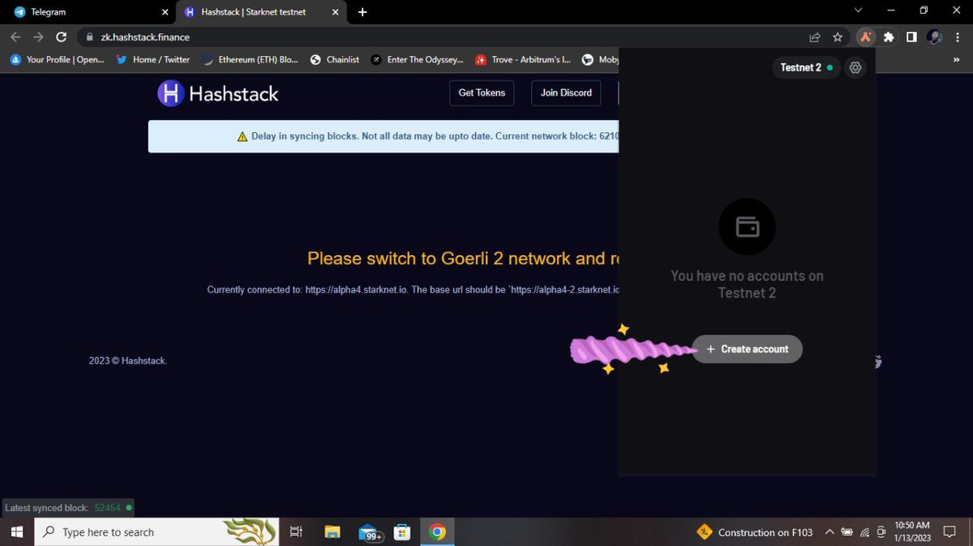Click the share page icon in address bar
Screen dimensions: 973x546
pos(815,36)
